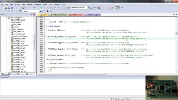Switch to the stm32f4xx_rcc.h tab
The height and width of the screenshot is (100, 178).
pos(76,15)
